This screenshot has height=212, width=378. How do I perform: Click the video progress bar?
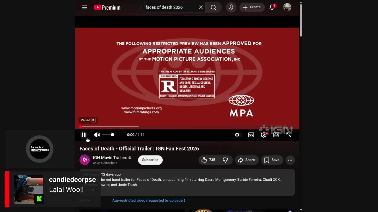[x=187, y=127]
